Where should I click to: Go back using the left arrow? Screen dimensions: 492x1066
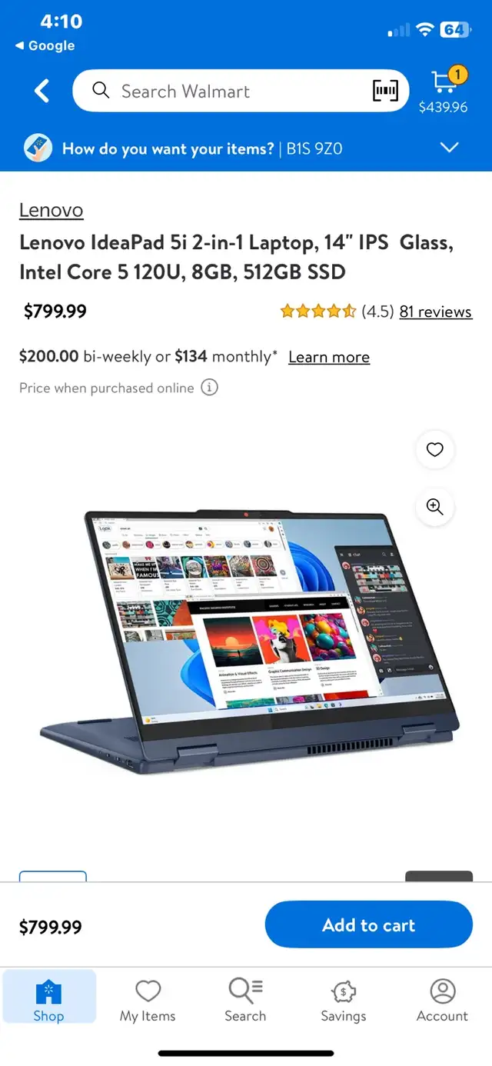[x=42, y=91]
